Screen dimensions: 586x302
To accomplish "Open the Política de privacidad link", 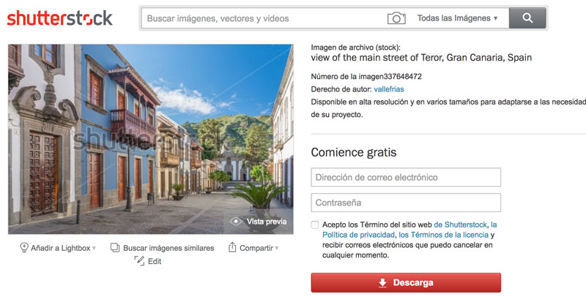I will point(358,235).
